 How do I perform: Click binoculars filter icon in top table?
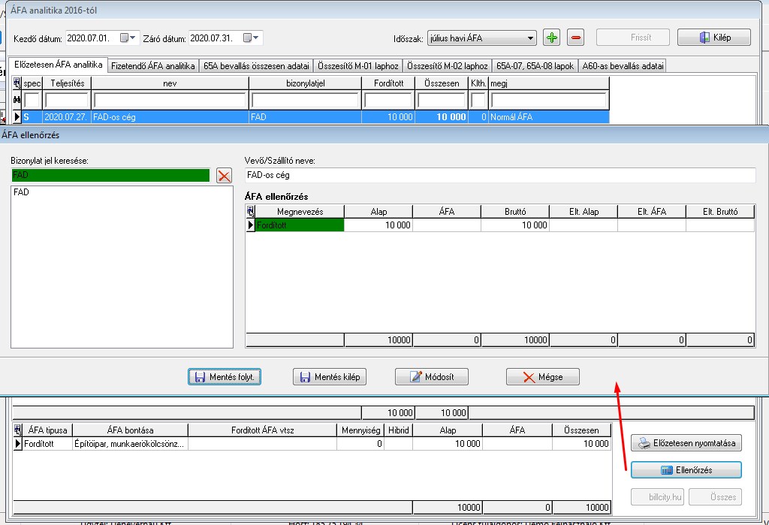coord(17,100)
